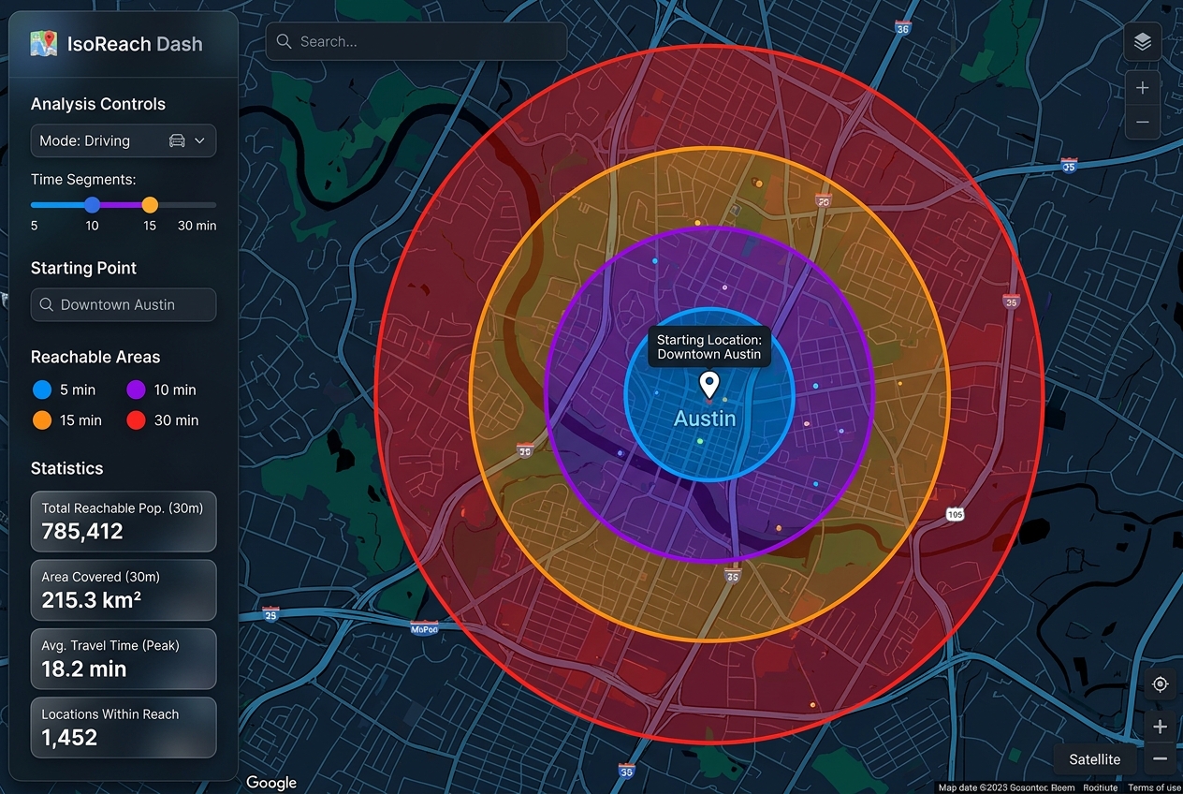Click the Analysis Controls heading
The width and height of the screenshot is (1183, 794).
pos(98,104)
